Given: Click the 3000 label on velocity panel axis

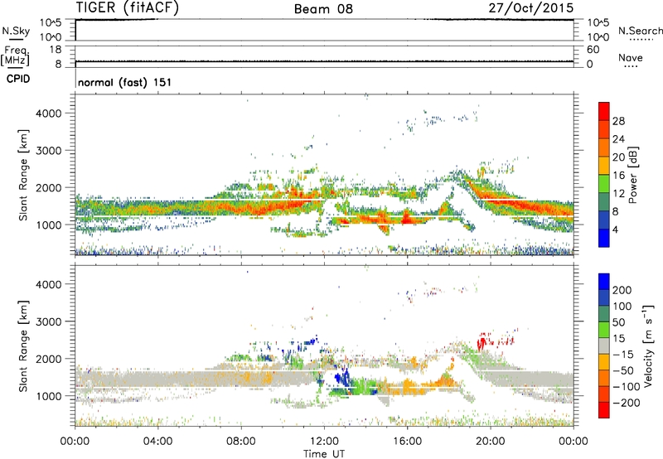Looking at the screenshot, I should coord(48,321).
